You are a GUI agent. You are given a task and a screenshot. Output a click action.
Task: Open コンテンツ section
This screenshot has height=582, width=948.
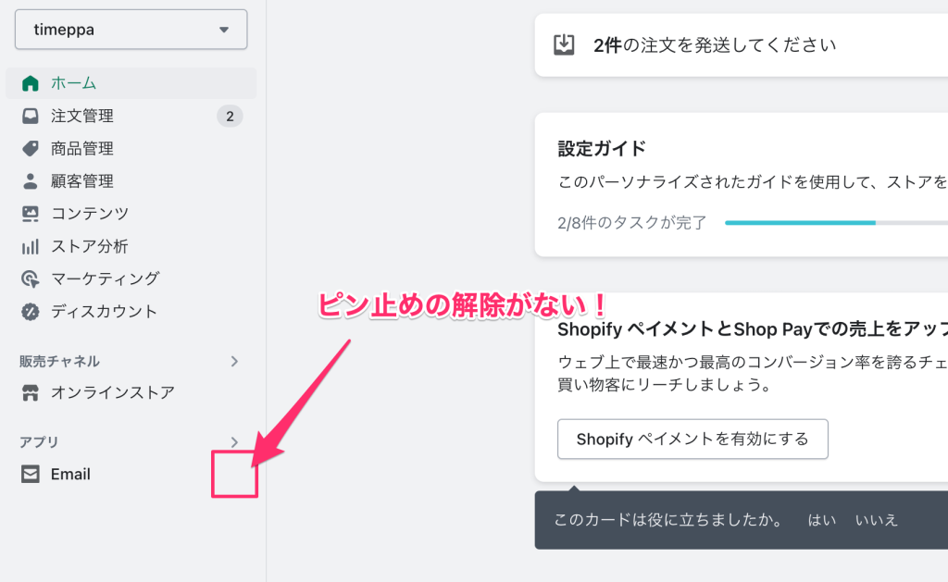[x=90, y=214]
